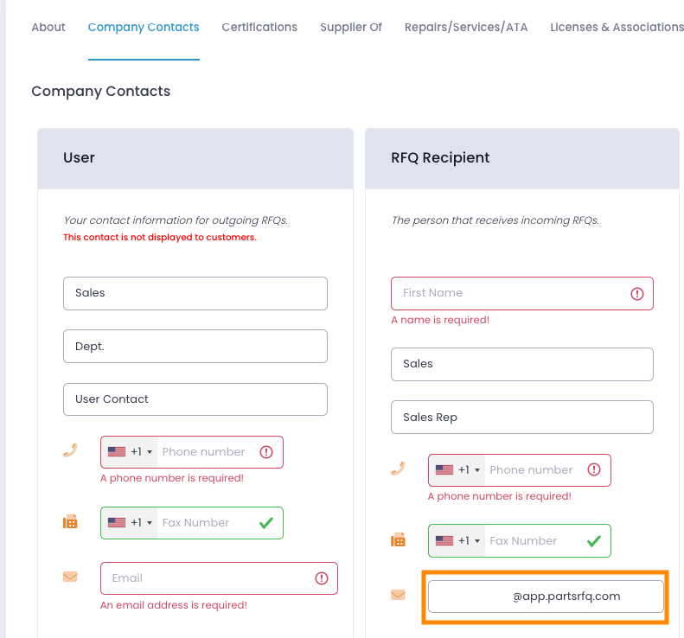Open country code dropdown for User fax number

pos(129,523)
